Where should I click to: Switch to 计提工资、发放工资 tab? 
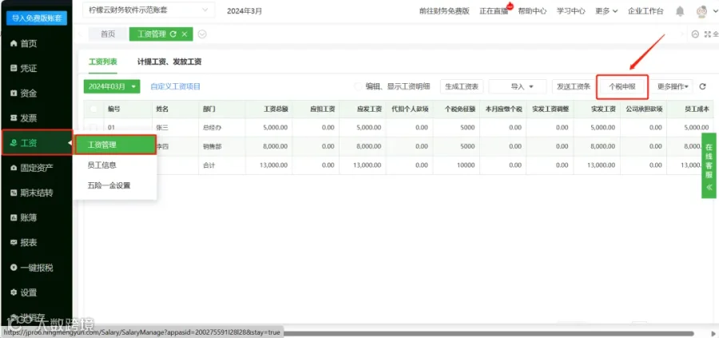click(169, 62)
